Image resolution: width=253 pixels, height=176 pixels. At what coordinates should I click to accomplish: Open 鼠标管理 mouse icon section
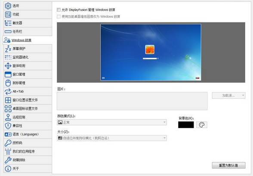click(8, 83)
